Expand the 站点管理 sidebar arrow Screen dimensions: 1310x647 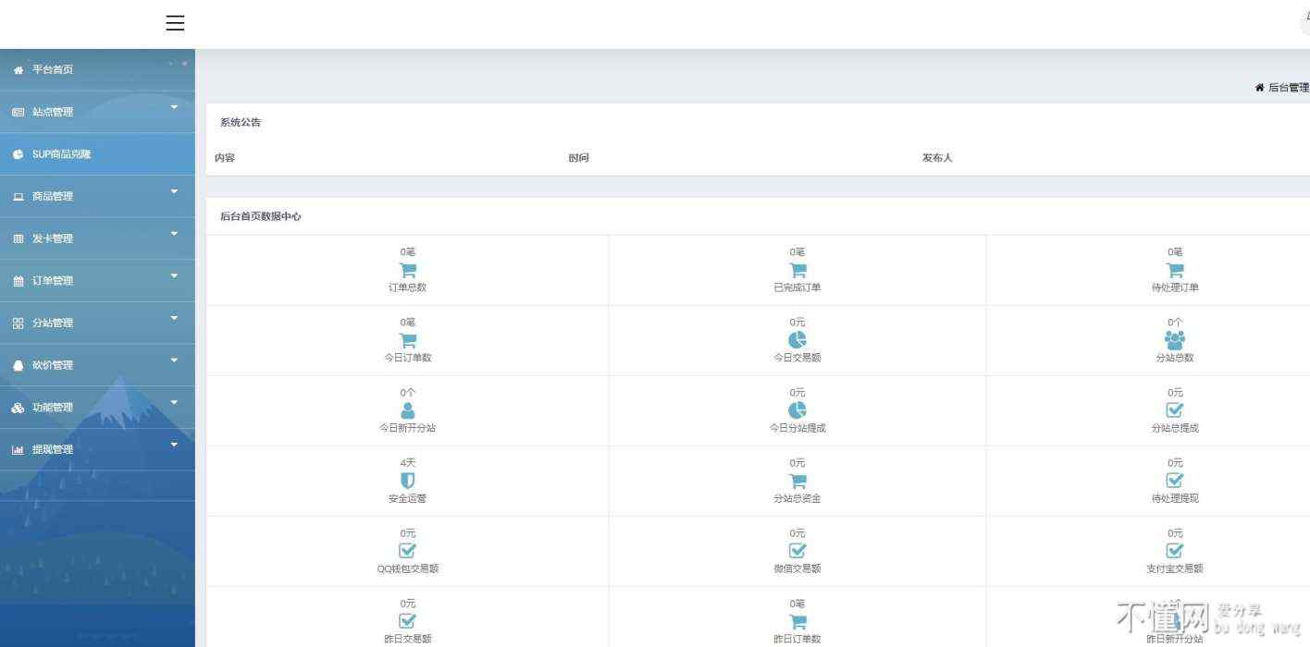[x=174, y=108]
